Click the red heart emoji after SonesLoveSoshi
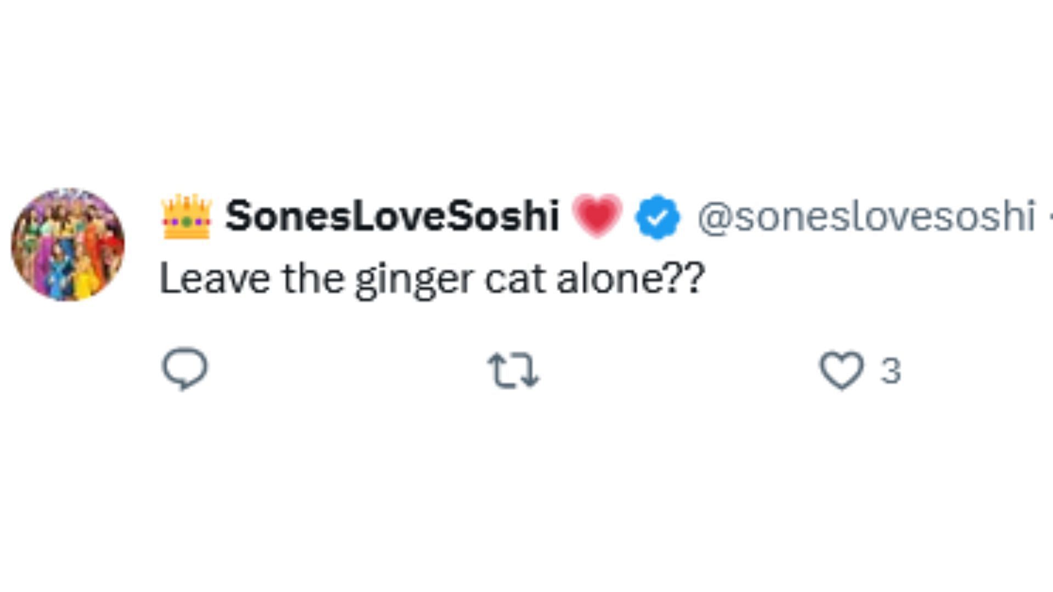1053x592 pixels. point(597,216)
